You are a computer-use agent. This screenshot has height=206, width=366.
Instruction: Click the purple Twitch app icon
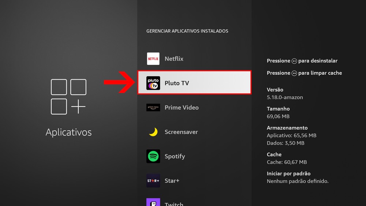(x=153, y=202)
